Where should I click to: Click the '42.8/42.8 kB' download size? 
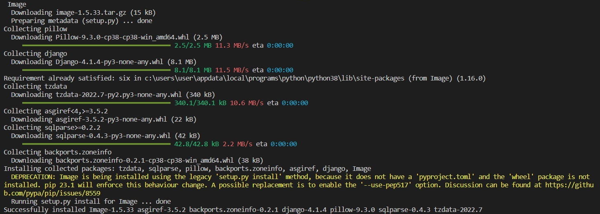coord(197,144)
